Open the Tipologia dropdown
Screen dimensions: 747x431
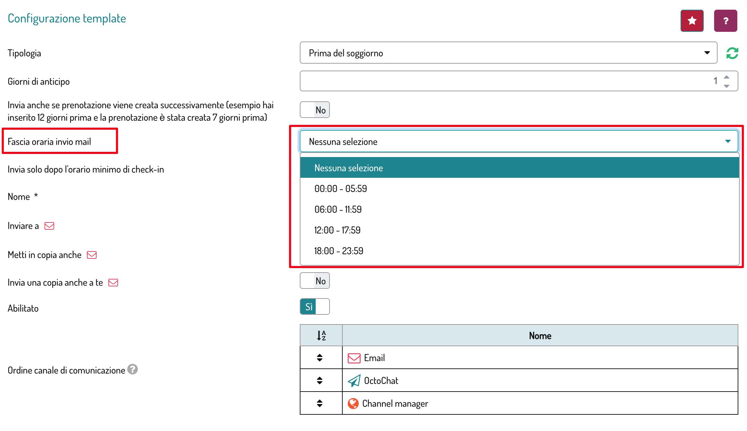pos(508,53)
